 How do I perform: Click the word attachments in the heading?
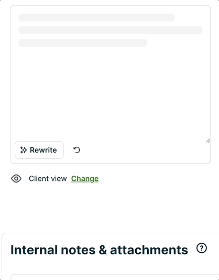point(149,250)
